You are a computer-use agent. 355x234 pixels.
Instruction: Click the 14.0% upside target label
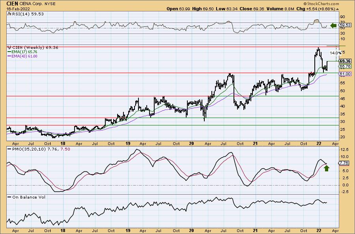coord(335,53)
